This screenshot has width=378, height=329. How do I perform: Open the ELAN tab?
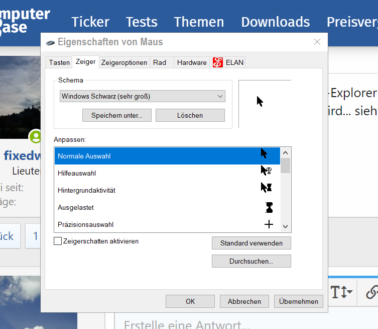pyautogui.click(x=228, y=62)
